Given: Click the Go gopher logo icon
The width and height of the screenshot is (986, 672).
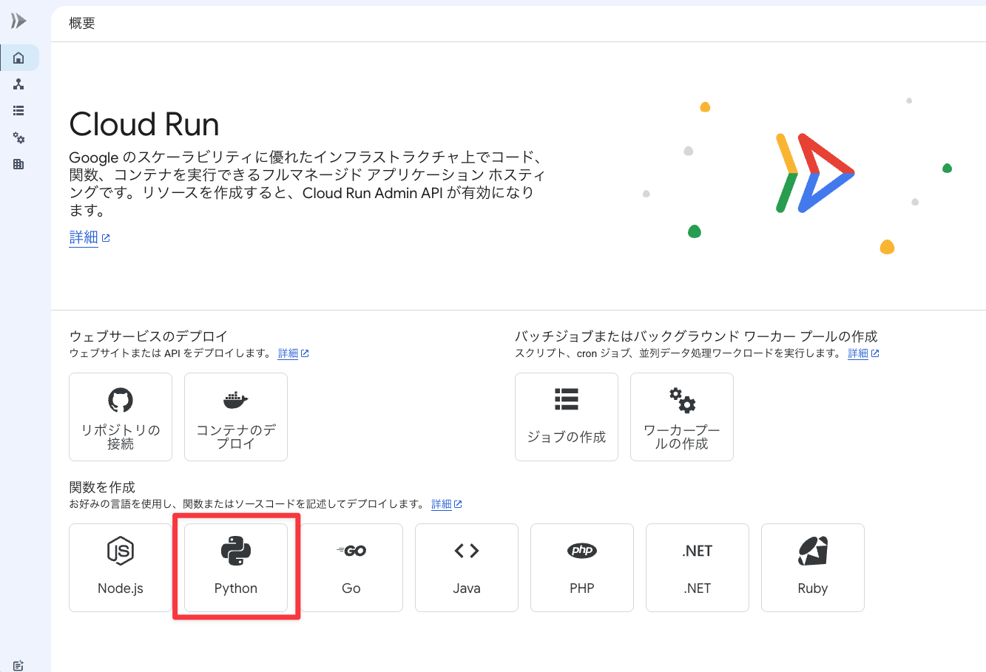Looking at the screenshot, I should tap(351, 551).
